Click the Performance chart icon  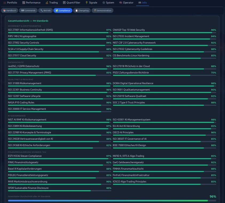click(x=24, y=3)
